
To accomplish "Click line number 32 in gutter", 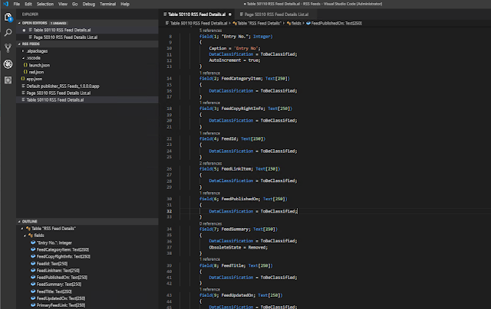I will click(169, 211).
